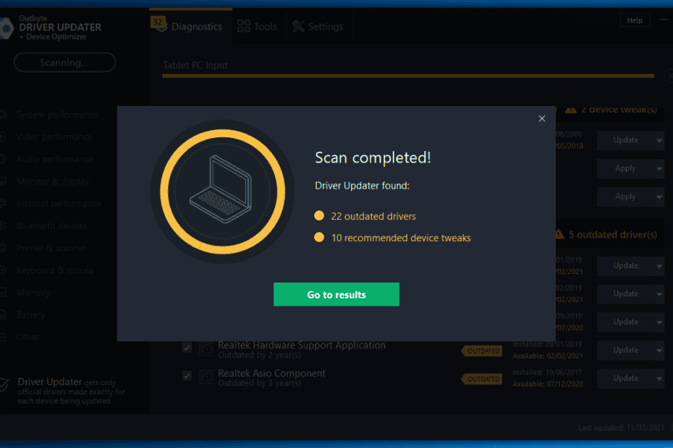Uncheck Realtek Asio Component checkbox

click(187, 376)
